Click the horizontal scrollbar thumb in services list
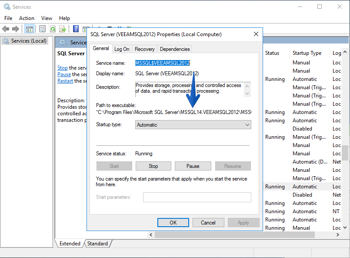This screenshot has height=258, width=350. (x=235, y=235)
